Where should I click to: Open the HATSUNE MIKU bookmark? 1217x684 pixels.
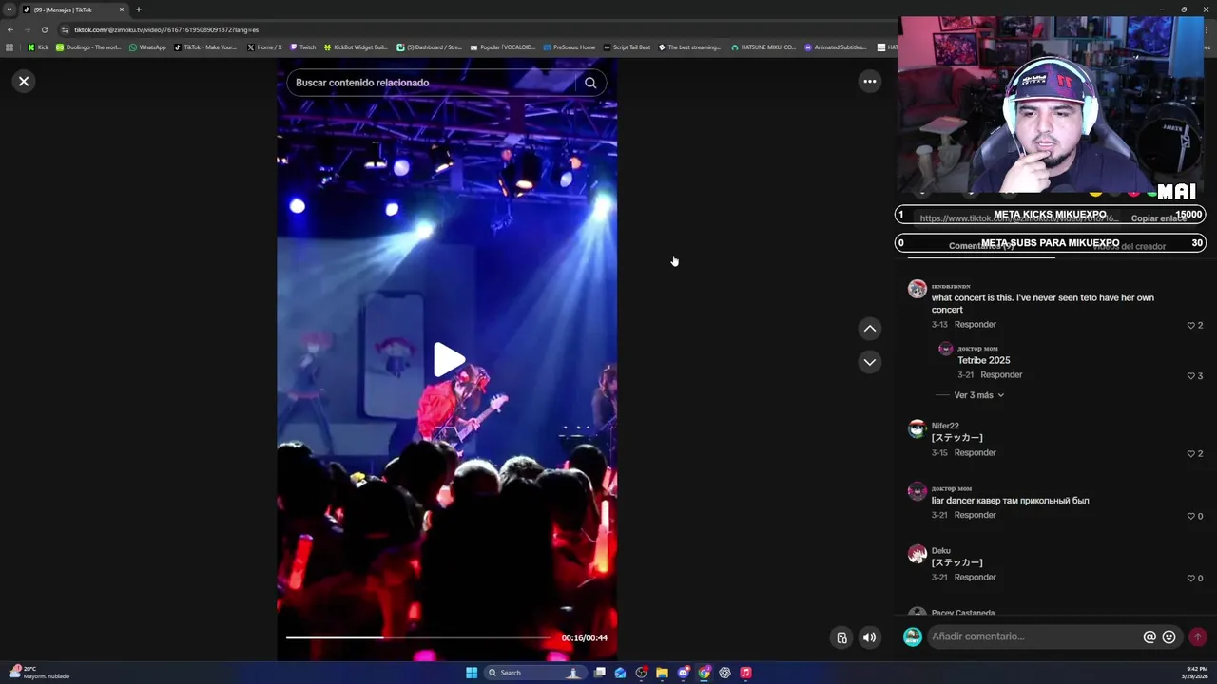(763, 47)
